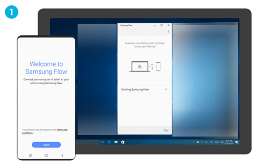The image size is (262, 168).
Task: Open Microsoft Store from the taskbar
Action: click(123, 142)
